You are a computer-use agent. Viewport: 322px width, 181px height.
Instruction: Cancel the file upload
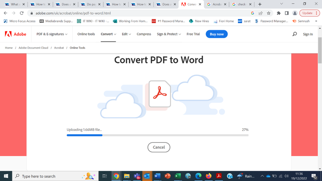tap(159, 147)
